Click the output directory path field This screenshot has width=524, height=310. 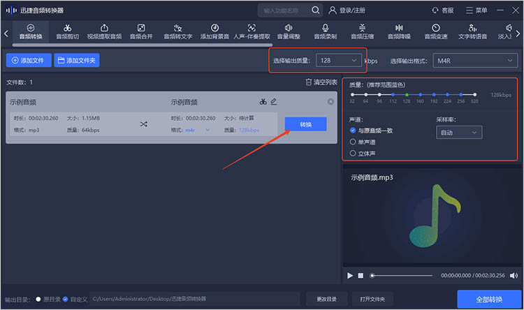coord(194,299)
